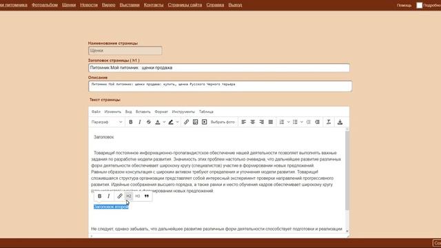Open the 'Параграф' block format dropdown
Image resolution: width=441 pixels, height=248 pixels.
click(107, 122)
